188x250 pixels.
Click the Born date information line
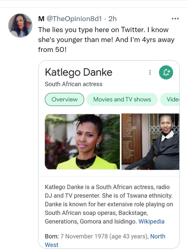tap(105, 240)
